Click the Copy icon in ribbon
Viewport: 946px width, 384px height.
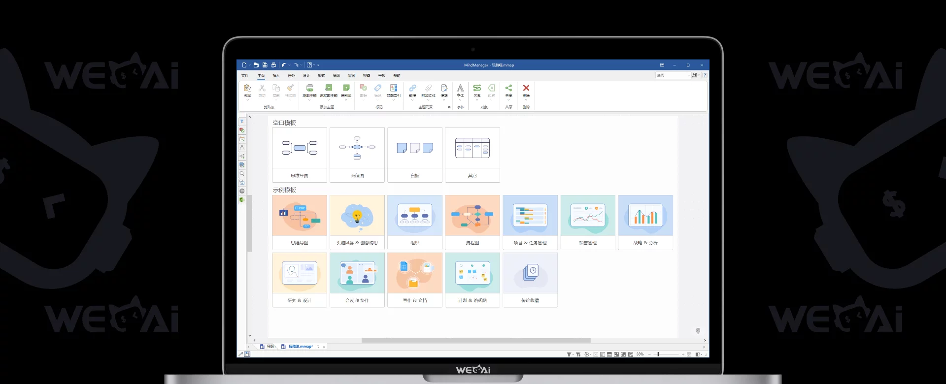[276, 88]
